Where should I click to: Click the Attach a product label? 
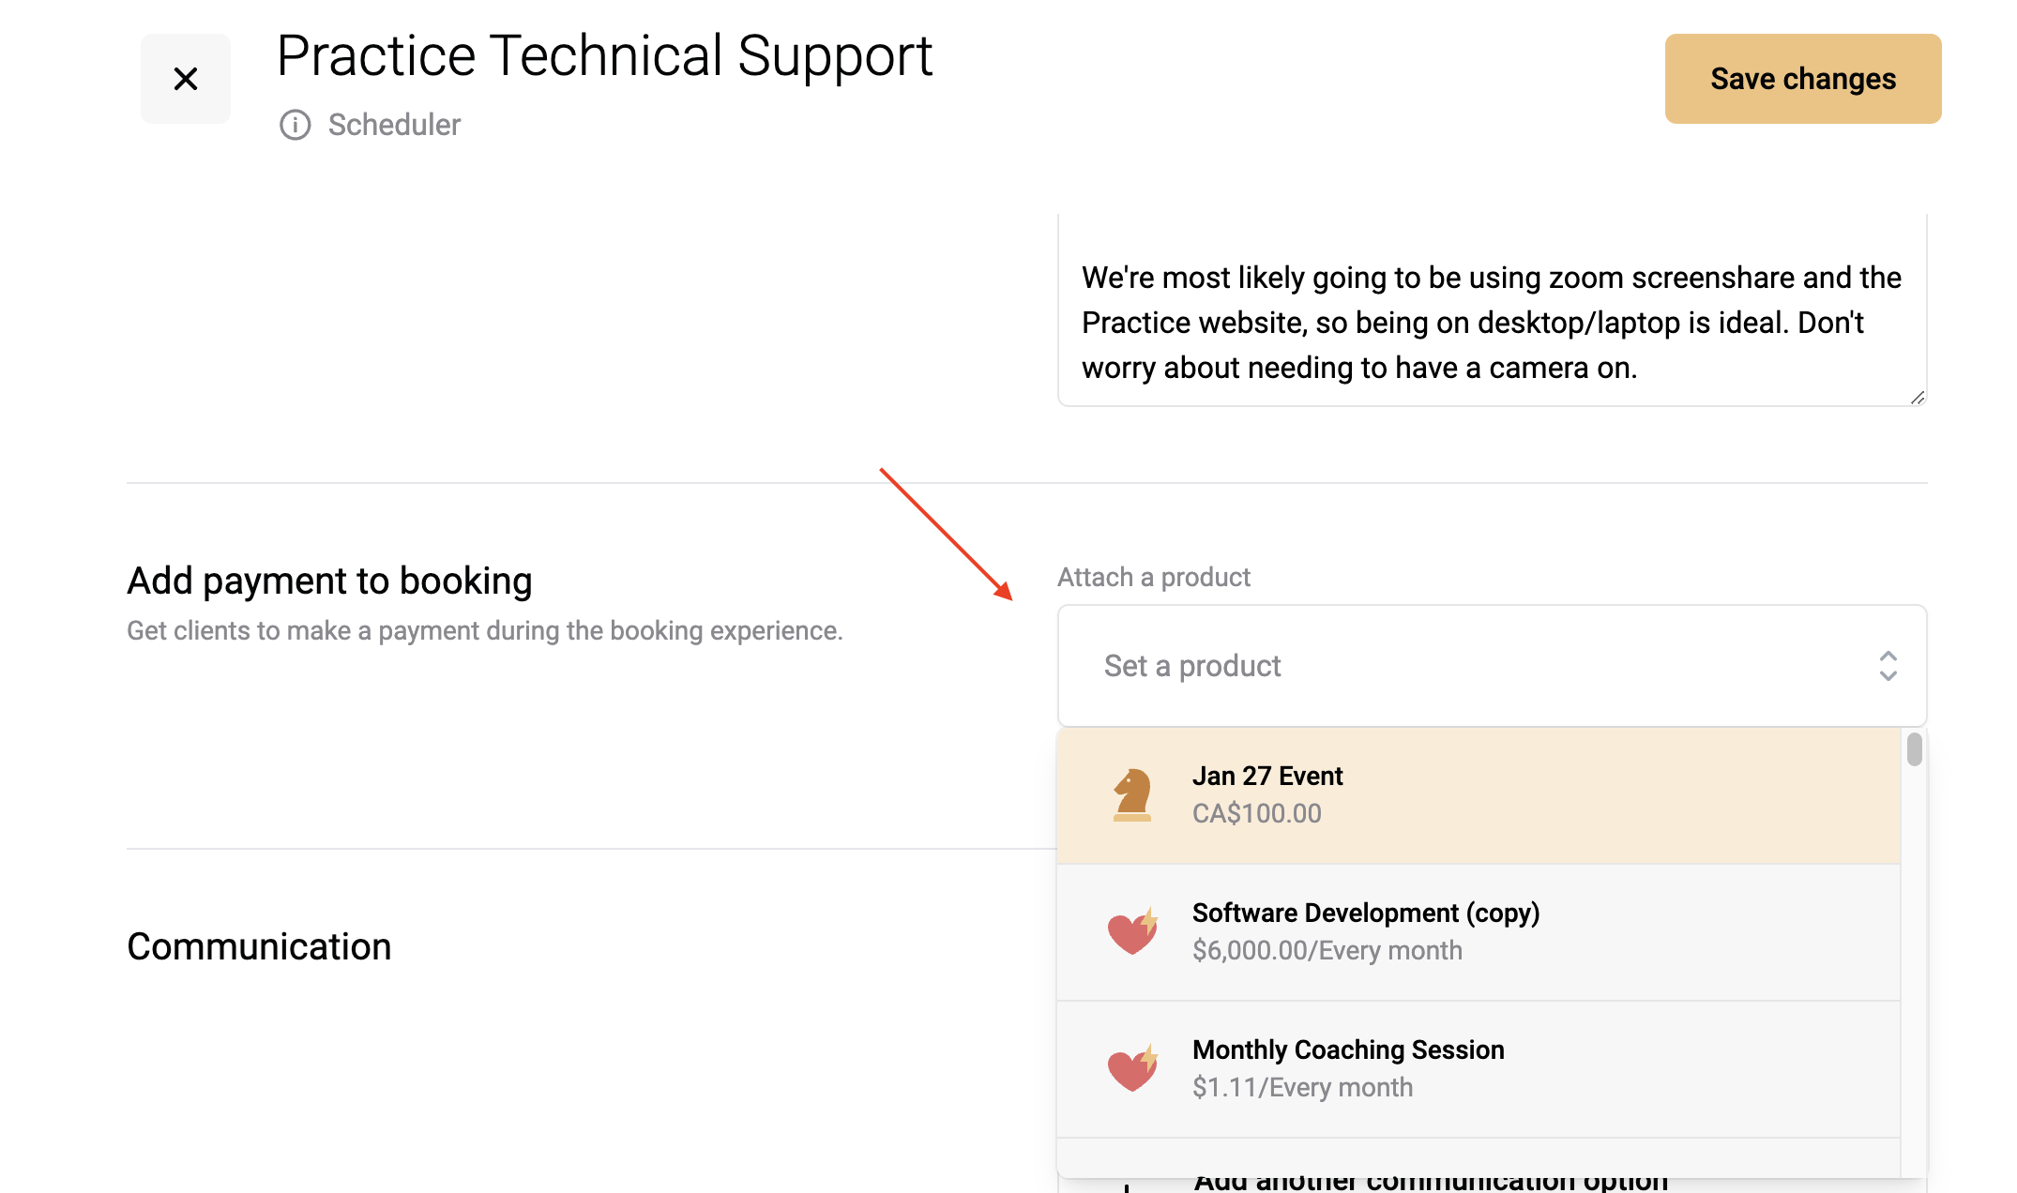point(1154,577)
